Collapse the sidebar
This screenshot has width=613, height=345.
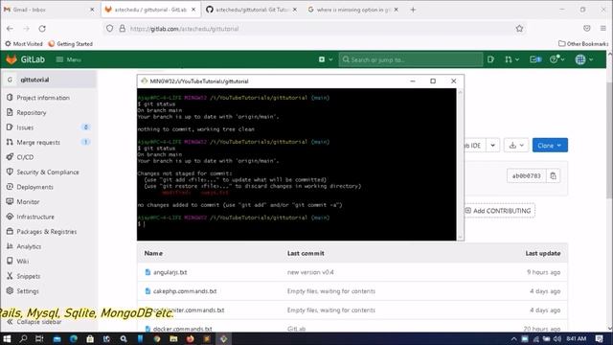pyautogui.click(x=34, y=322)
